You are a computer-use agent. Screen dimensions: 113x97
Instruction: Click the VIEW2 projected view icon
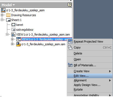coord(19,39)
